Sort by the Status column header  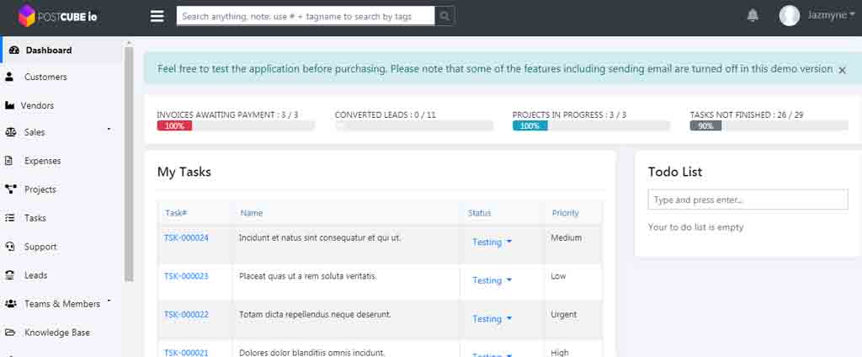click(x=479, y=213)
